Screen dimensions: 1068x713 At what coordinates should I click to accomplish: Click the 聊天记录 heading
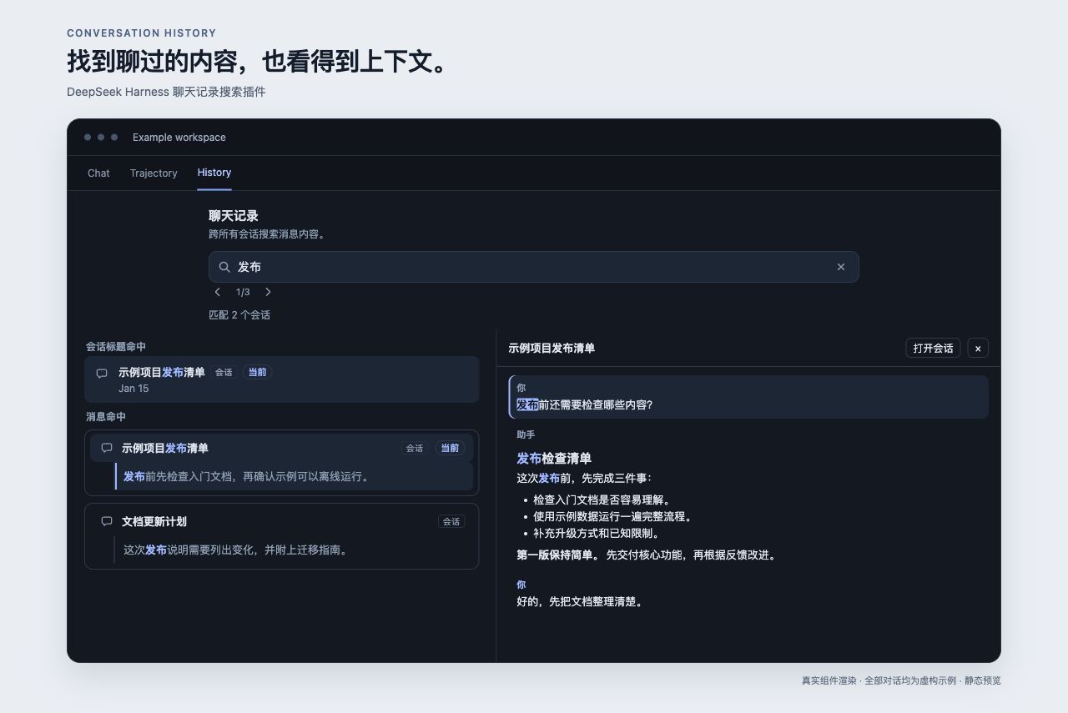(234, 216)
